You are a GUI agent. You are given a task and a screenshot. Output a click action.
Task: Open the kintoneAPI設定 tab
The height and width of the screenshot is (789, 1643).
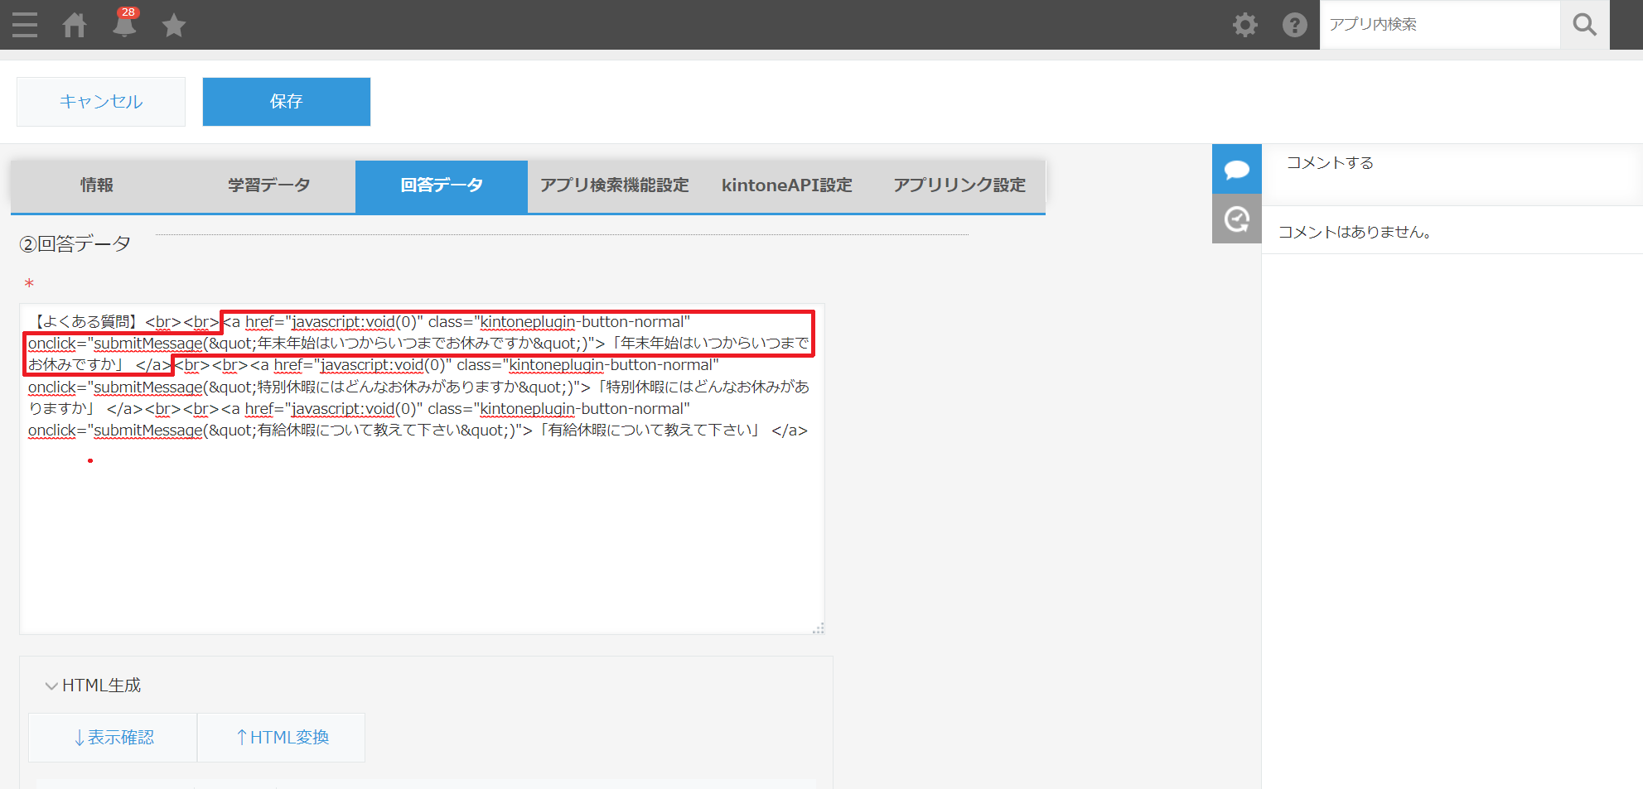tap(786, 185)
